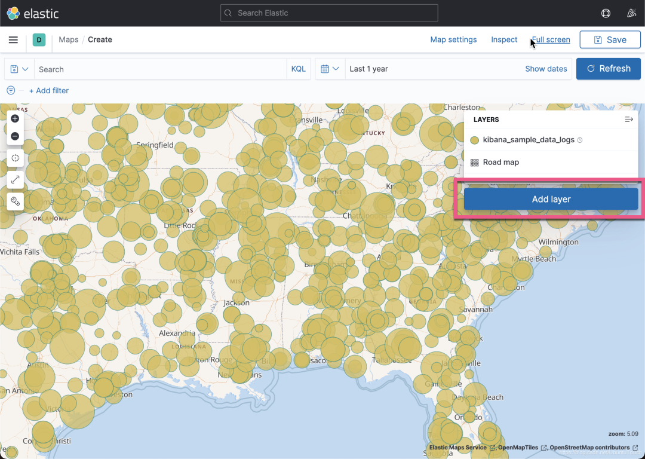Viewport: 645px width, 459px height.
Task: Click the Refresh button
Action: [x=609, y=69]
